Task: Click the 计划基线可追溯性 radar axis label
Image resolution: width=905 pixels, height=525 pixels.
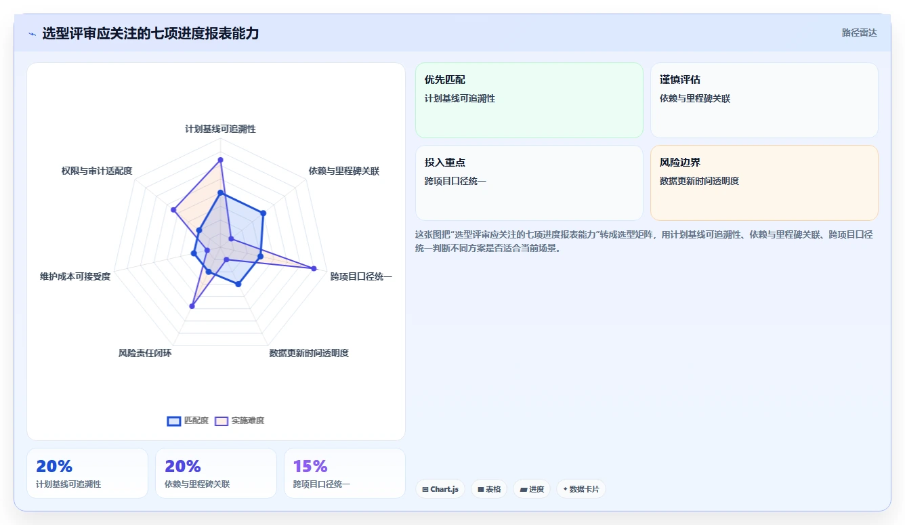Action: coord(220,129)
